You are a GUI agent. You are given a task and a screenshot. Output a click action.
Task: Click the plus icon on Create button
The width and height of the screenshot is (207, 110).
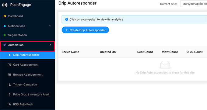click(x=67, y=30)
